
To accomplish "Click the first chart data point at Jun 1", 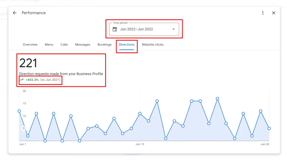I will 19,111.
